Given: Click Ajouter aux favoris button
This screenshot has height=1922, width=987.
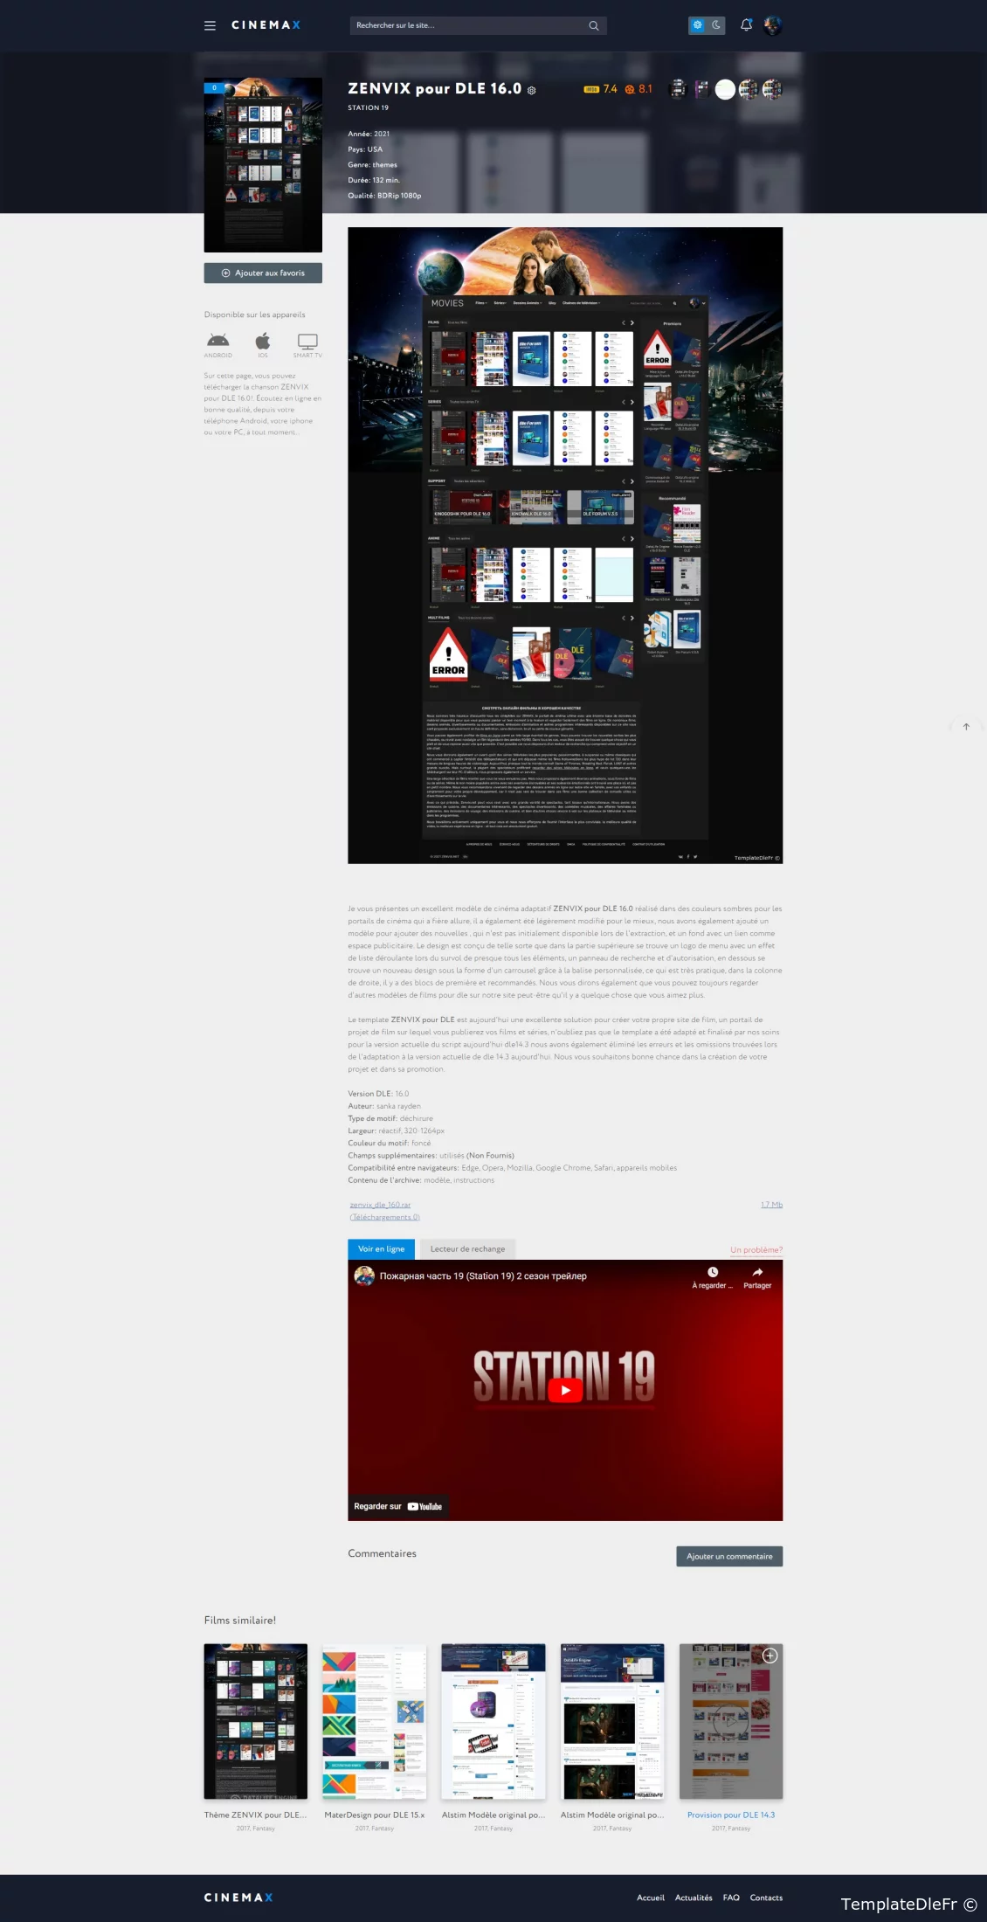Looking at the screenshot, I should point(263,273).
